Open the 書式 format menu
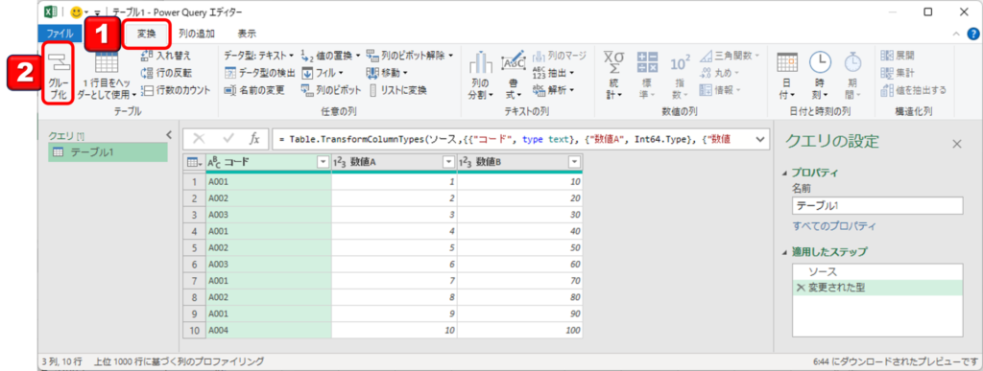This screenshot has height=371, width=983. (514, 74)
